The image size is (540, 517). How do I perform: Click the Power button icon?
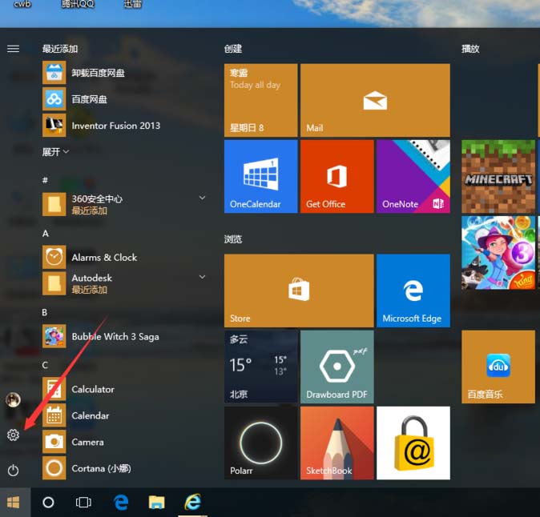coord(13,470)
